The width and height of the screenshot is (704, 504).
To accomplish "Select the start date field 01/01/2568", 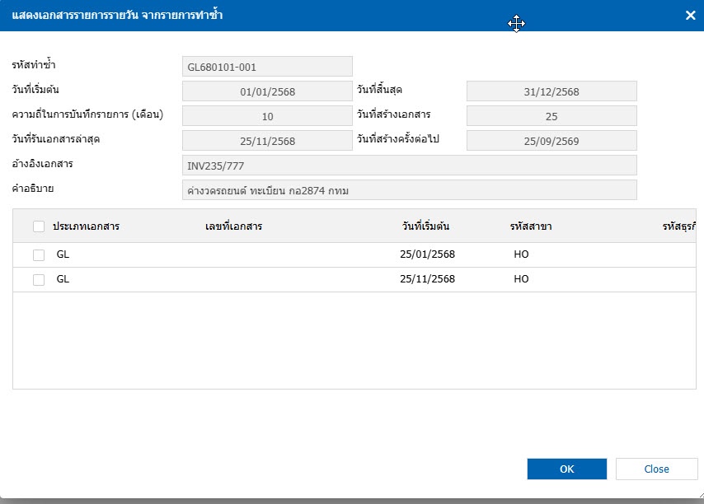I will click(267, 91).
